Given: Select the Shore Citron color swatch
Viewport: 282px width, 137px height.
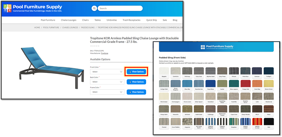Looking at the screenshot, I should pyautogui.click(x=269, y=85).
